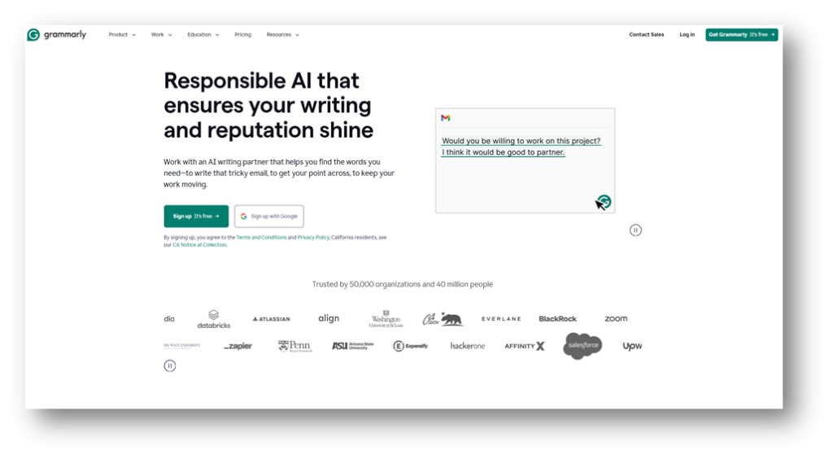Click the Log in link
Screen dimensions: 833x459
pos(687,34)
